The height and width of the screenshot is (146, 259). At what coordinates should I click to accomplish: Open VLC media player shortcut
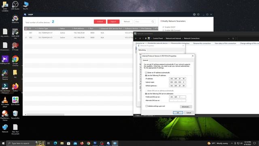click(x=5, y=102)
